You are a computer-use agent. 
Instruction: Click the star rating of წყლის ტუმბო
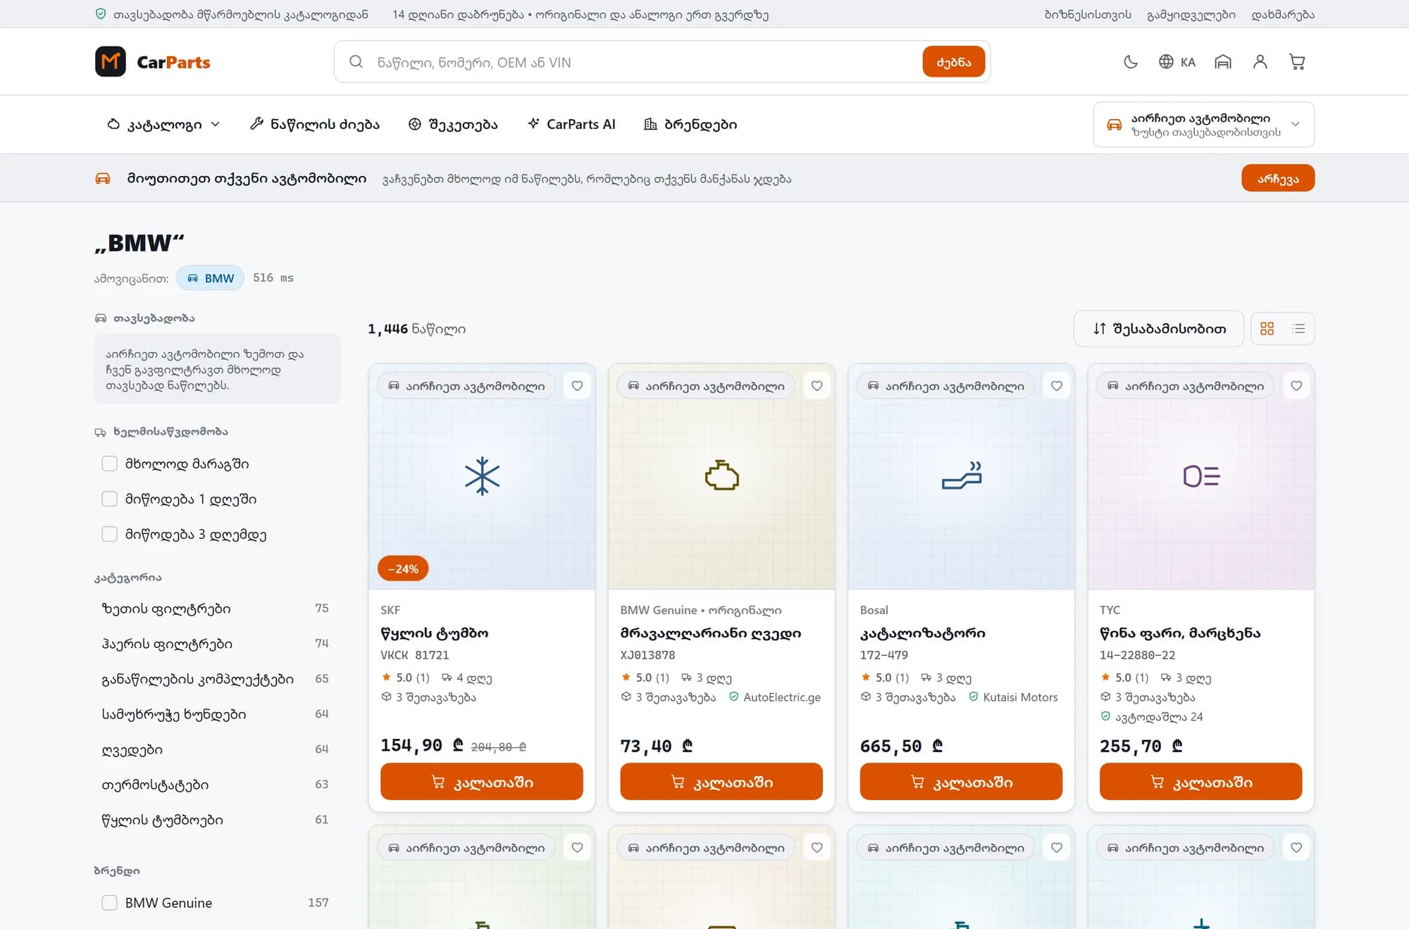tap(406, 678)
